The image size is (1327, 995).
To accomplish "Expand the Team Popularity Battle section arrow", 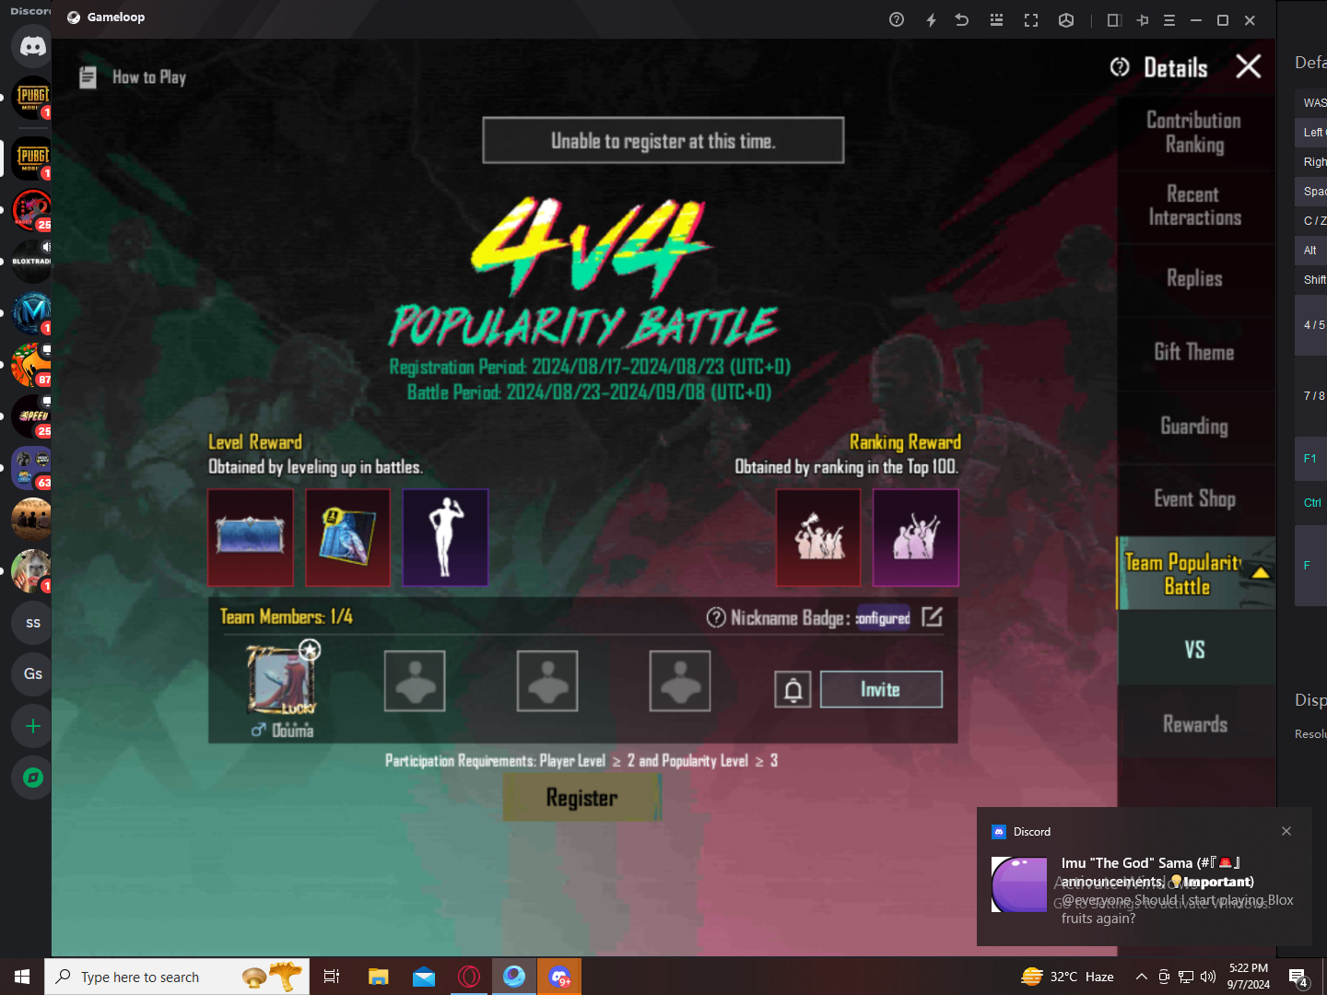I will tap(1260, 571).
